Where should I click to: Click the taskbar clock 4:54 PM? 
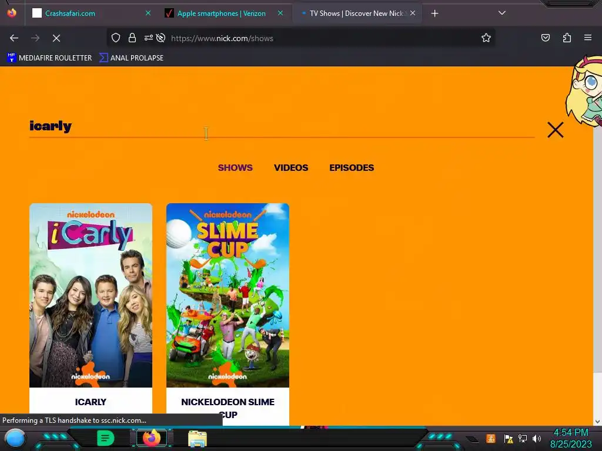(x=571, y=433)
